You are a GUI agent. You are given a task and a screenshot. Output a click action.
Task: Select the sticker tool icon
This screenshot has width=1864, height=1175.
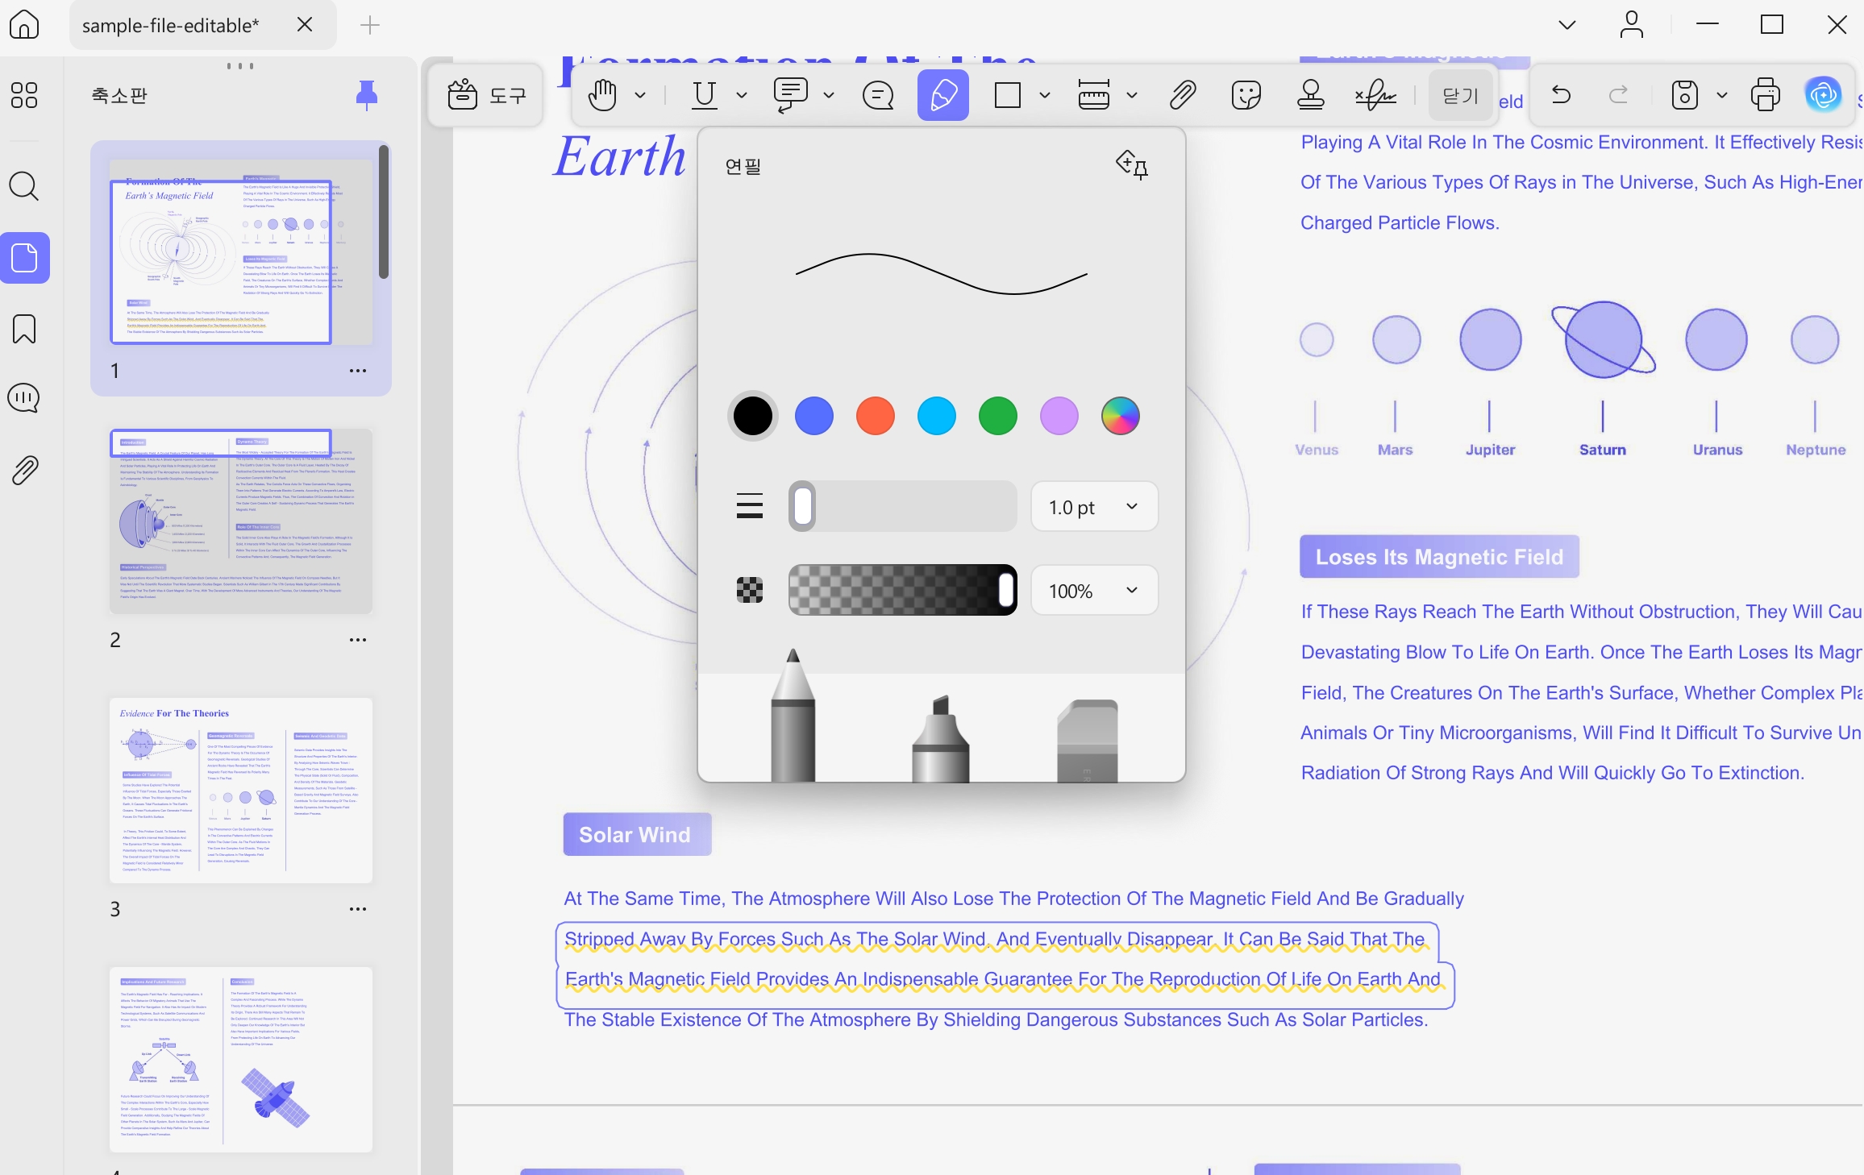[x=1246, y=95]
